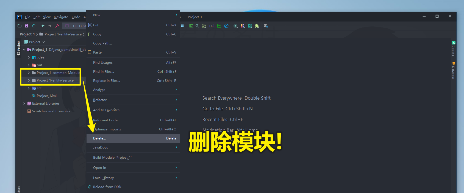Click the round teal dot toolbar icon
This screenshot has height=193, width=464.
click(235, 26)
